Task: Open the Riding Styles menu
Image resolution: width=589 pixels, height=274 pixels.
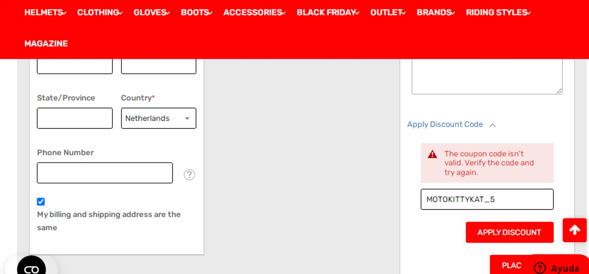Action: [x=498, y=13]
